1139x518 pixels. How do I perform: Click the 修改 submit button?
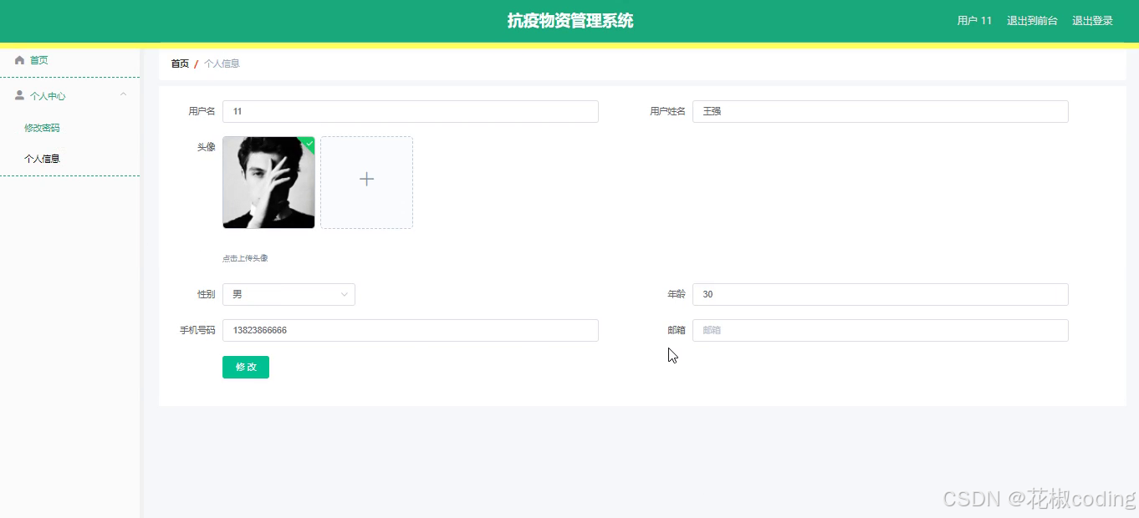pos(245,367)
